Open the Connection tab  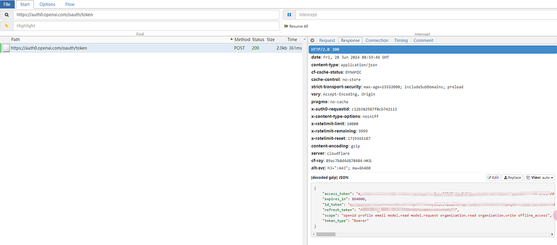377,40
